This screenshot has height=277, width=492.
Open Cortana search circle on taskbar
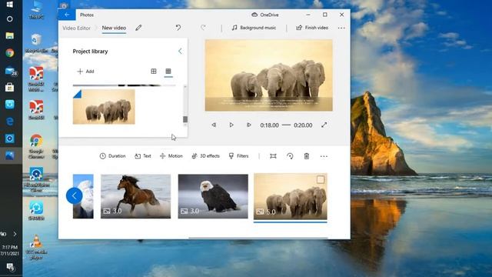[x=10, y=19]
